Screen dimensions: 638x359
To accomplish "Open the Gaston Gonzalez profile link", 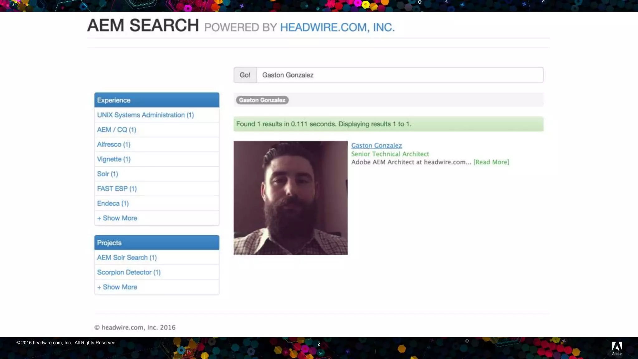I will [x=376, y=146].
